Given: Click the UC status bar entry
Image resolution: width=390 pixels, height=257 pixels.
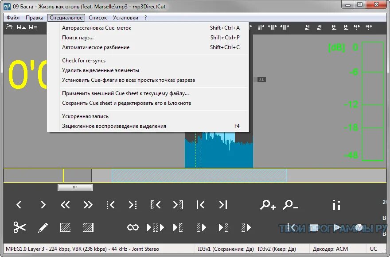Looking at the screenshot, I should (x=373, y=249).
